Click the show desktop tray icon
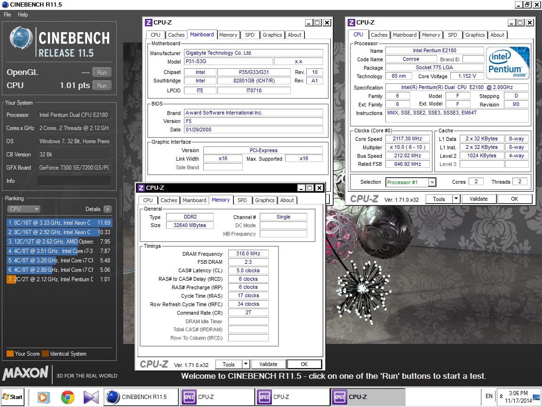Viewport: 542px width, 407px height. (536, 397)
